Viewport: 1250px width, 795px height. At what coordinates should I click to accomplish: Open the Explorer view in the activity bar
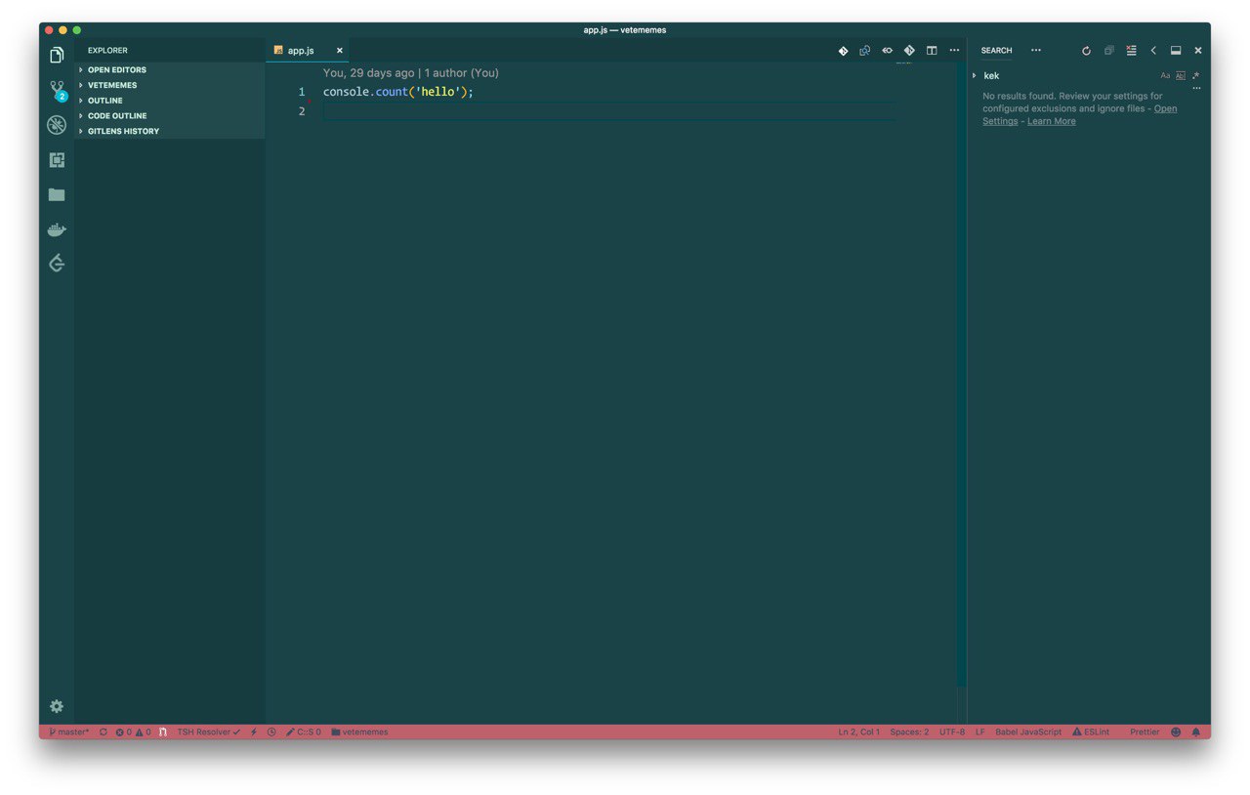[57, 55]
